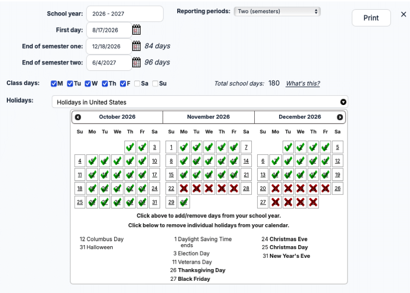Image resolution: width=410 pixels, height=293 pixels.
Task: Restore December 28 as school day
Action: [275, 202]
